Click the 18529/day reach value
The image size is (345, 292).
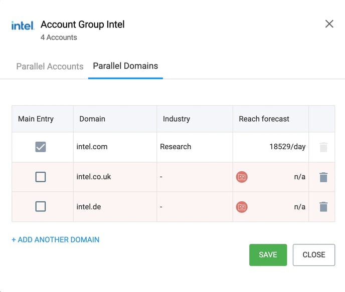click(287, 147)
